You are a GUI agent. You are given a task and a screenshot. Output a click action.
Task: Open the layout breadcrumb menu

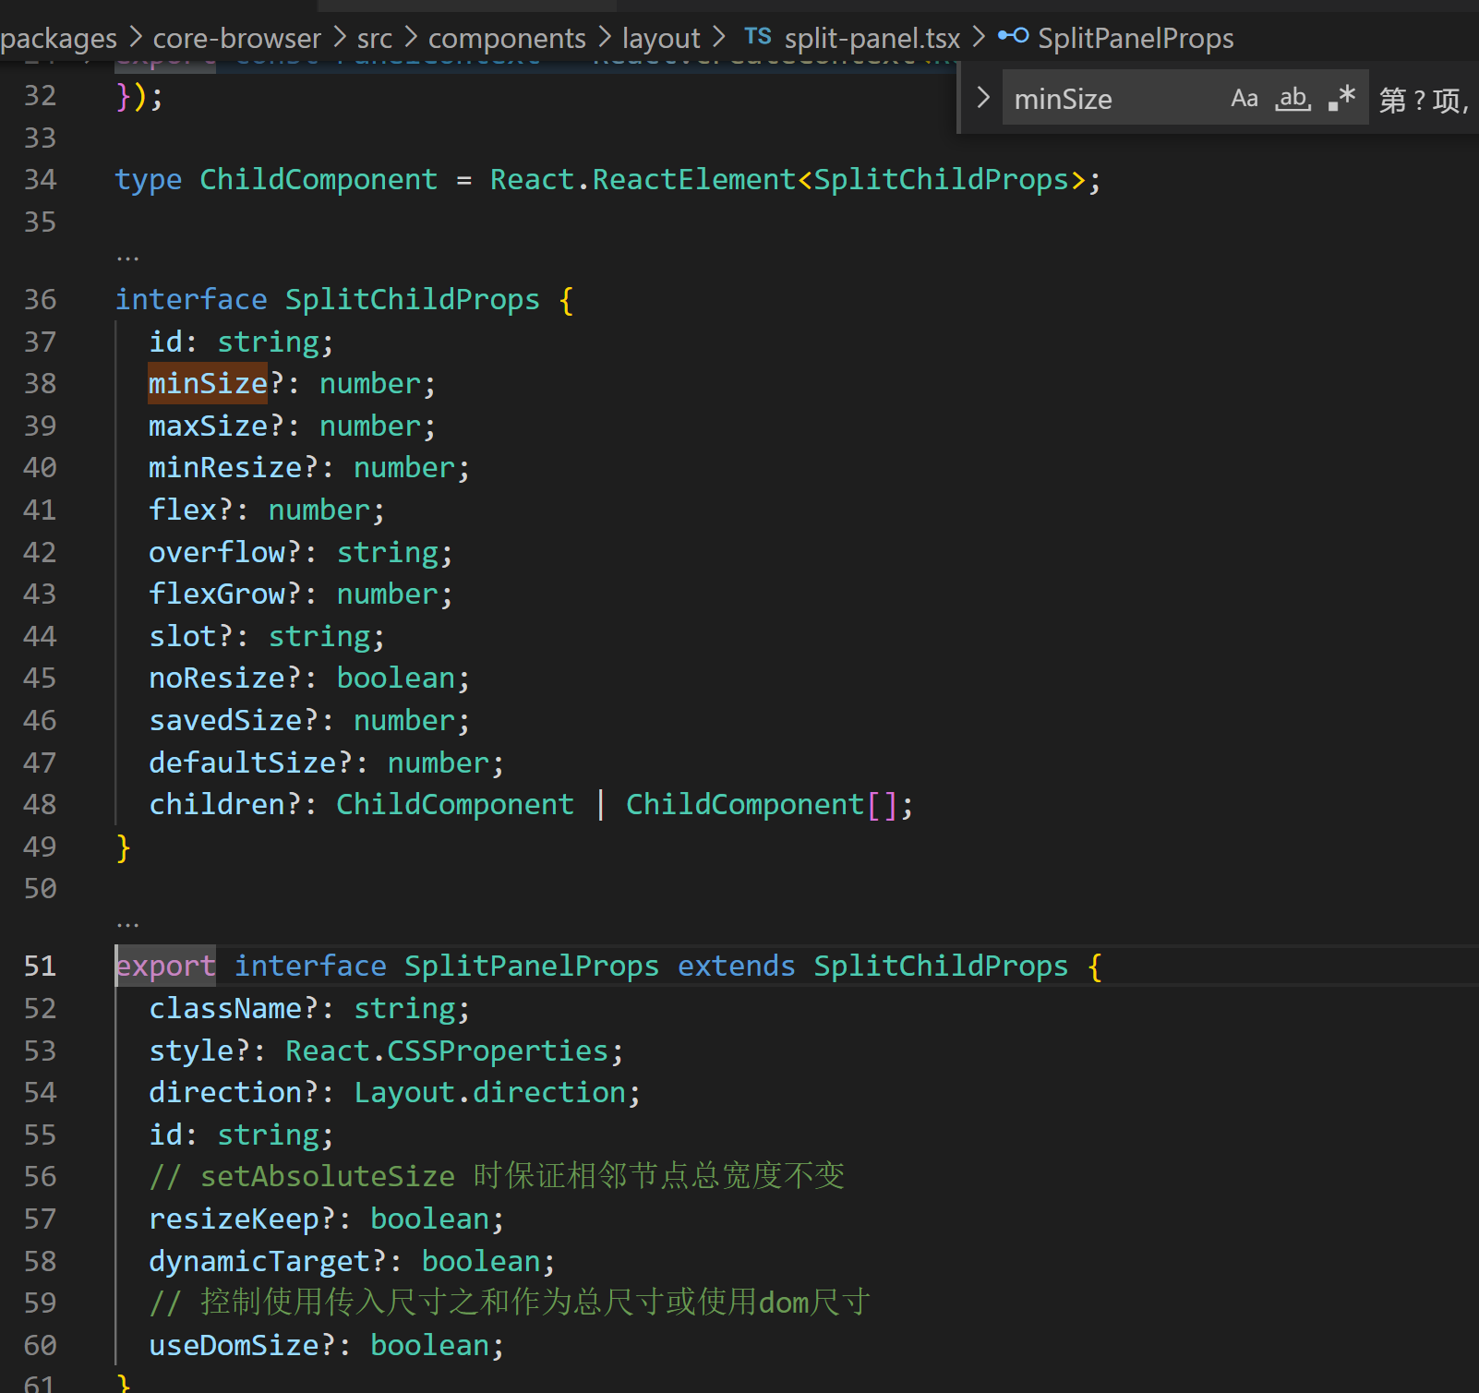click(x=661, y=37)
